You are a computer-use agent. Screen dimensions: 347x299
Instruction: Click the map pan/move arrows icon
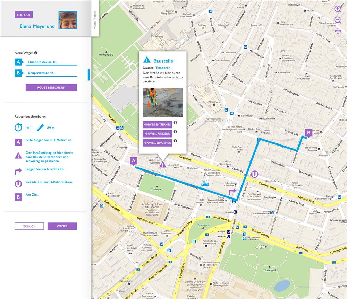click(338, 31)
